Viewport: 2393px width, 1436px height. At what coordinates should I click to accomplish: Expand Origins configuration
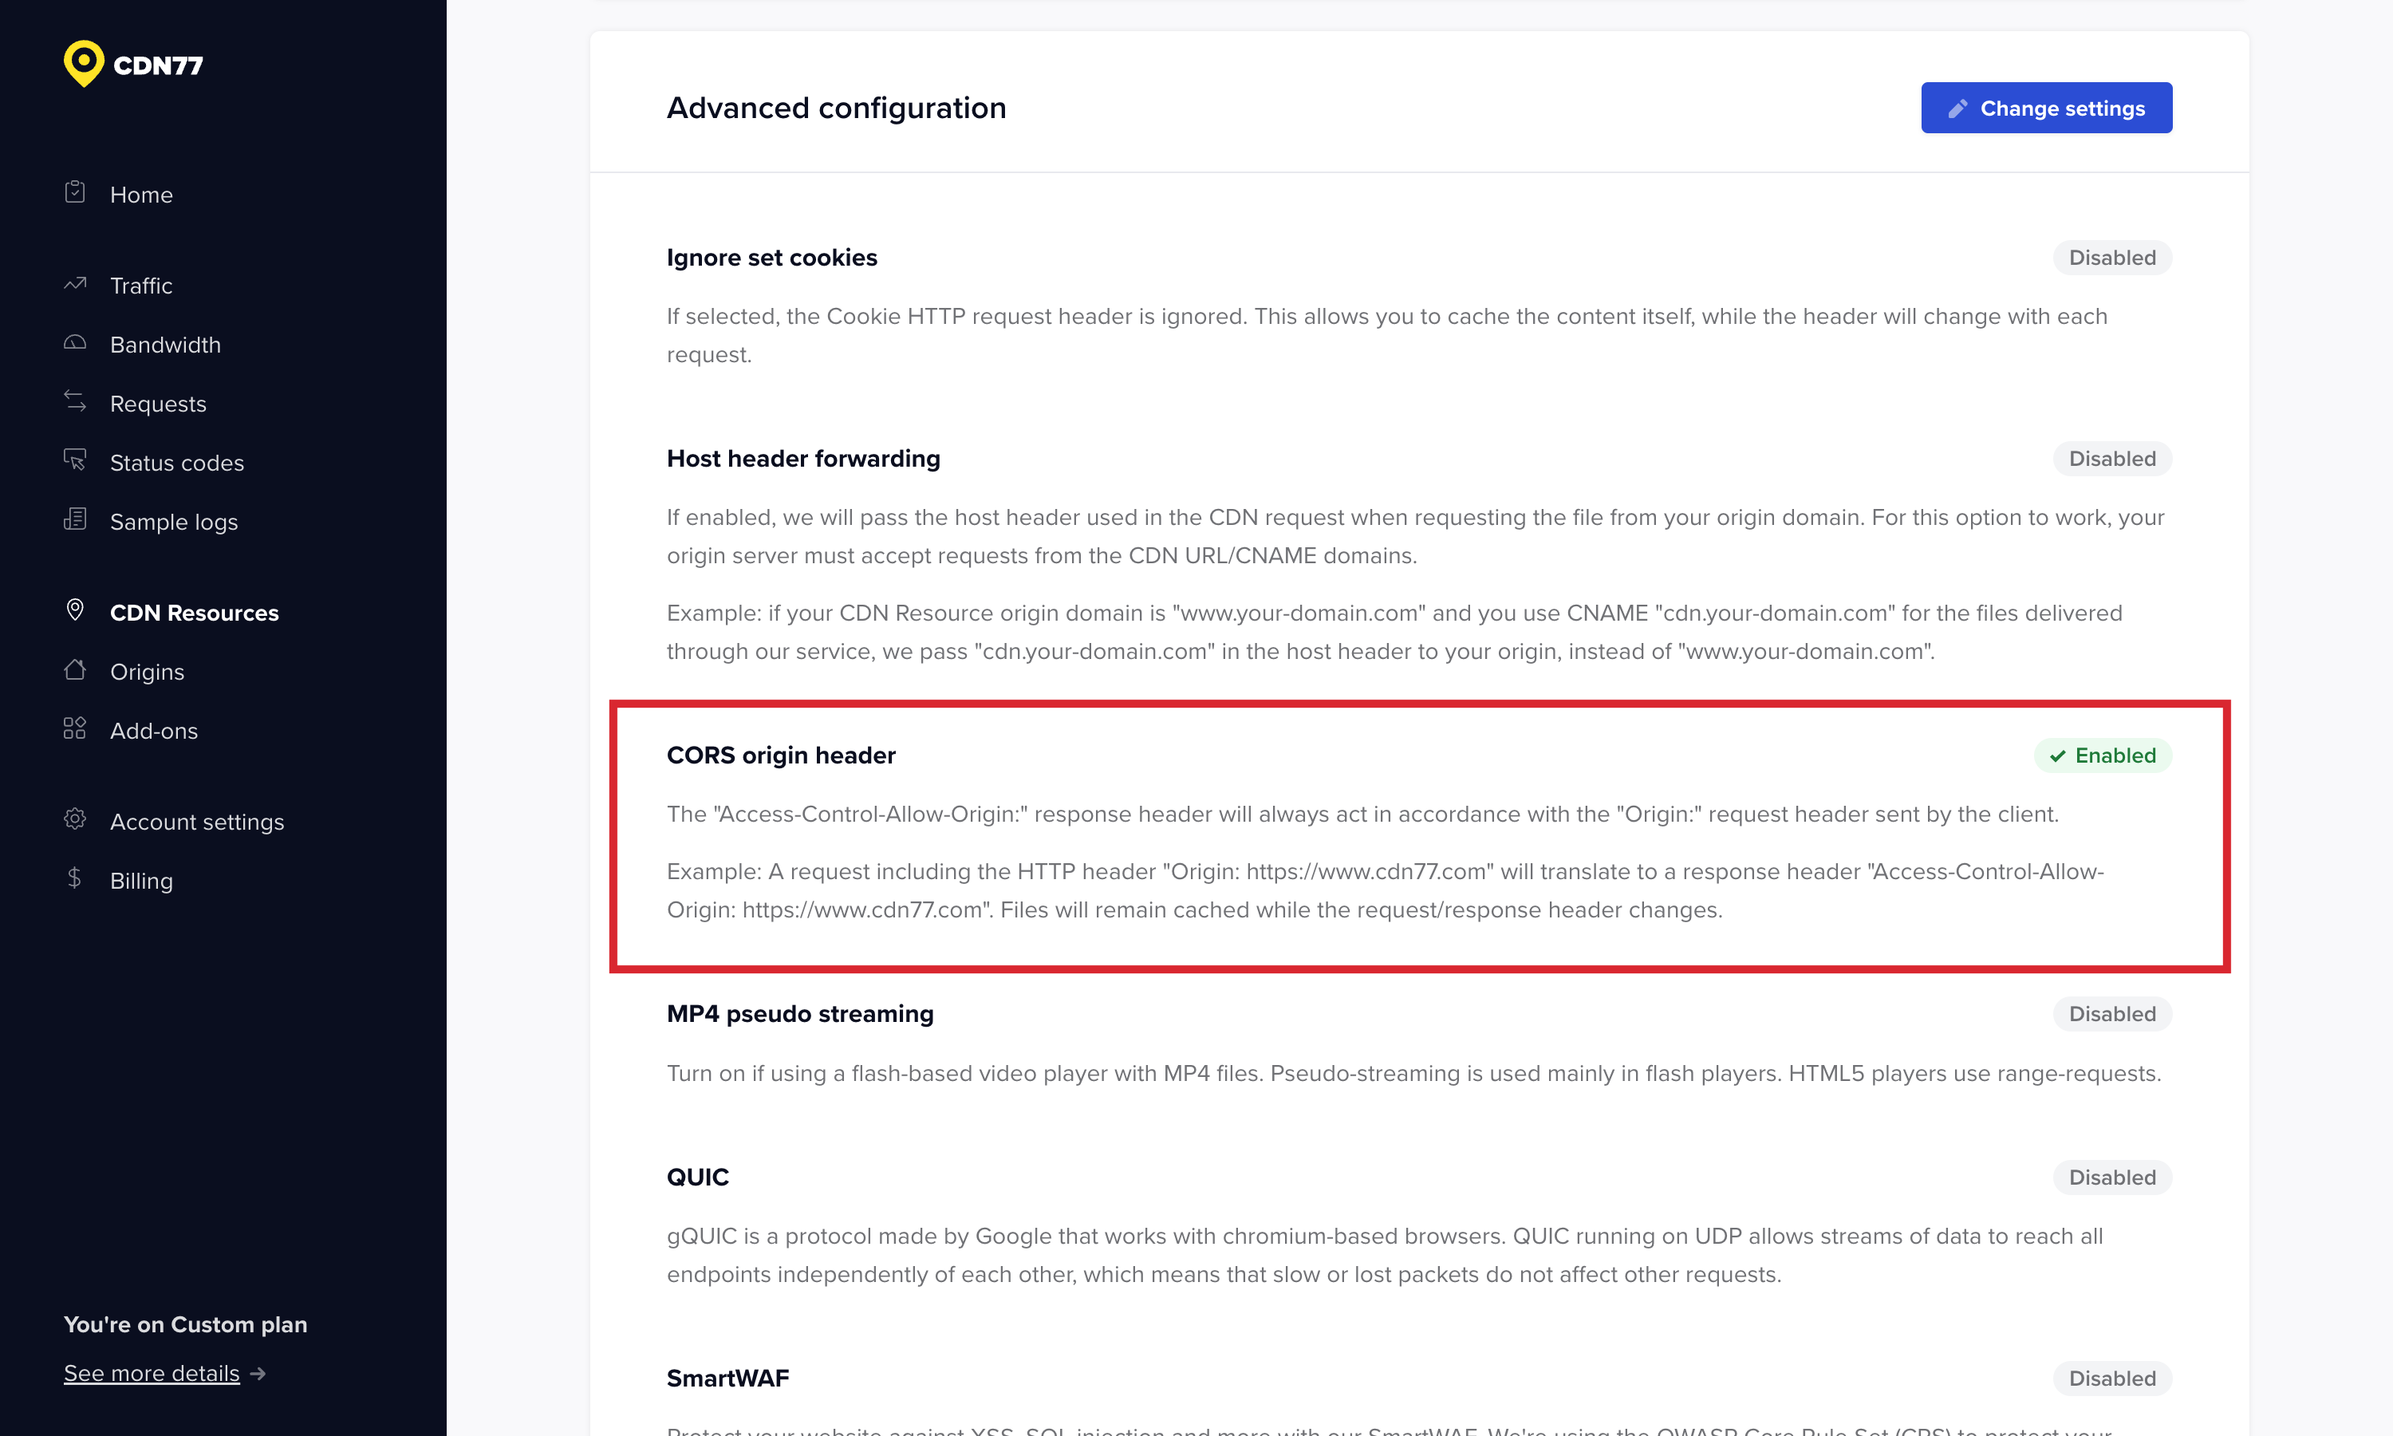pyautogui.click(x=147, y=670)
